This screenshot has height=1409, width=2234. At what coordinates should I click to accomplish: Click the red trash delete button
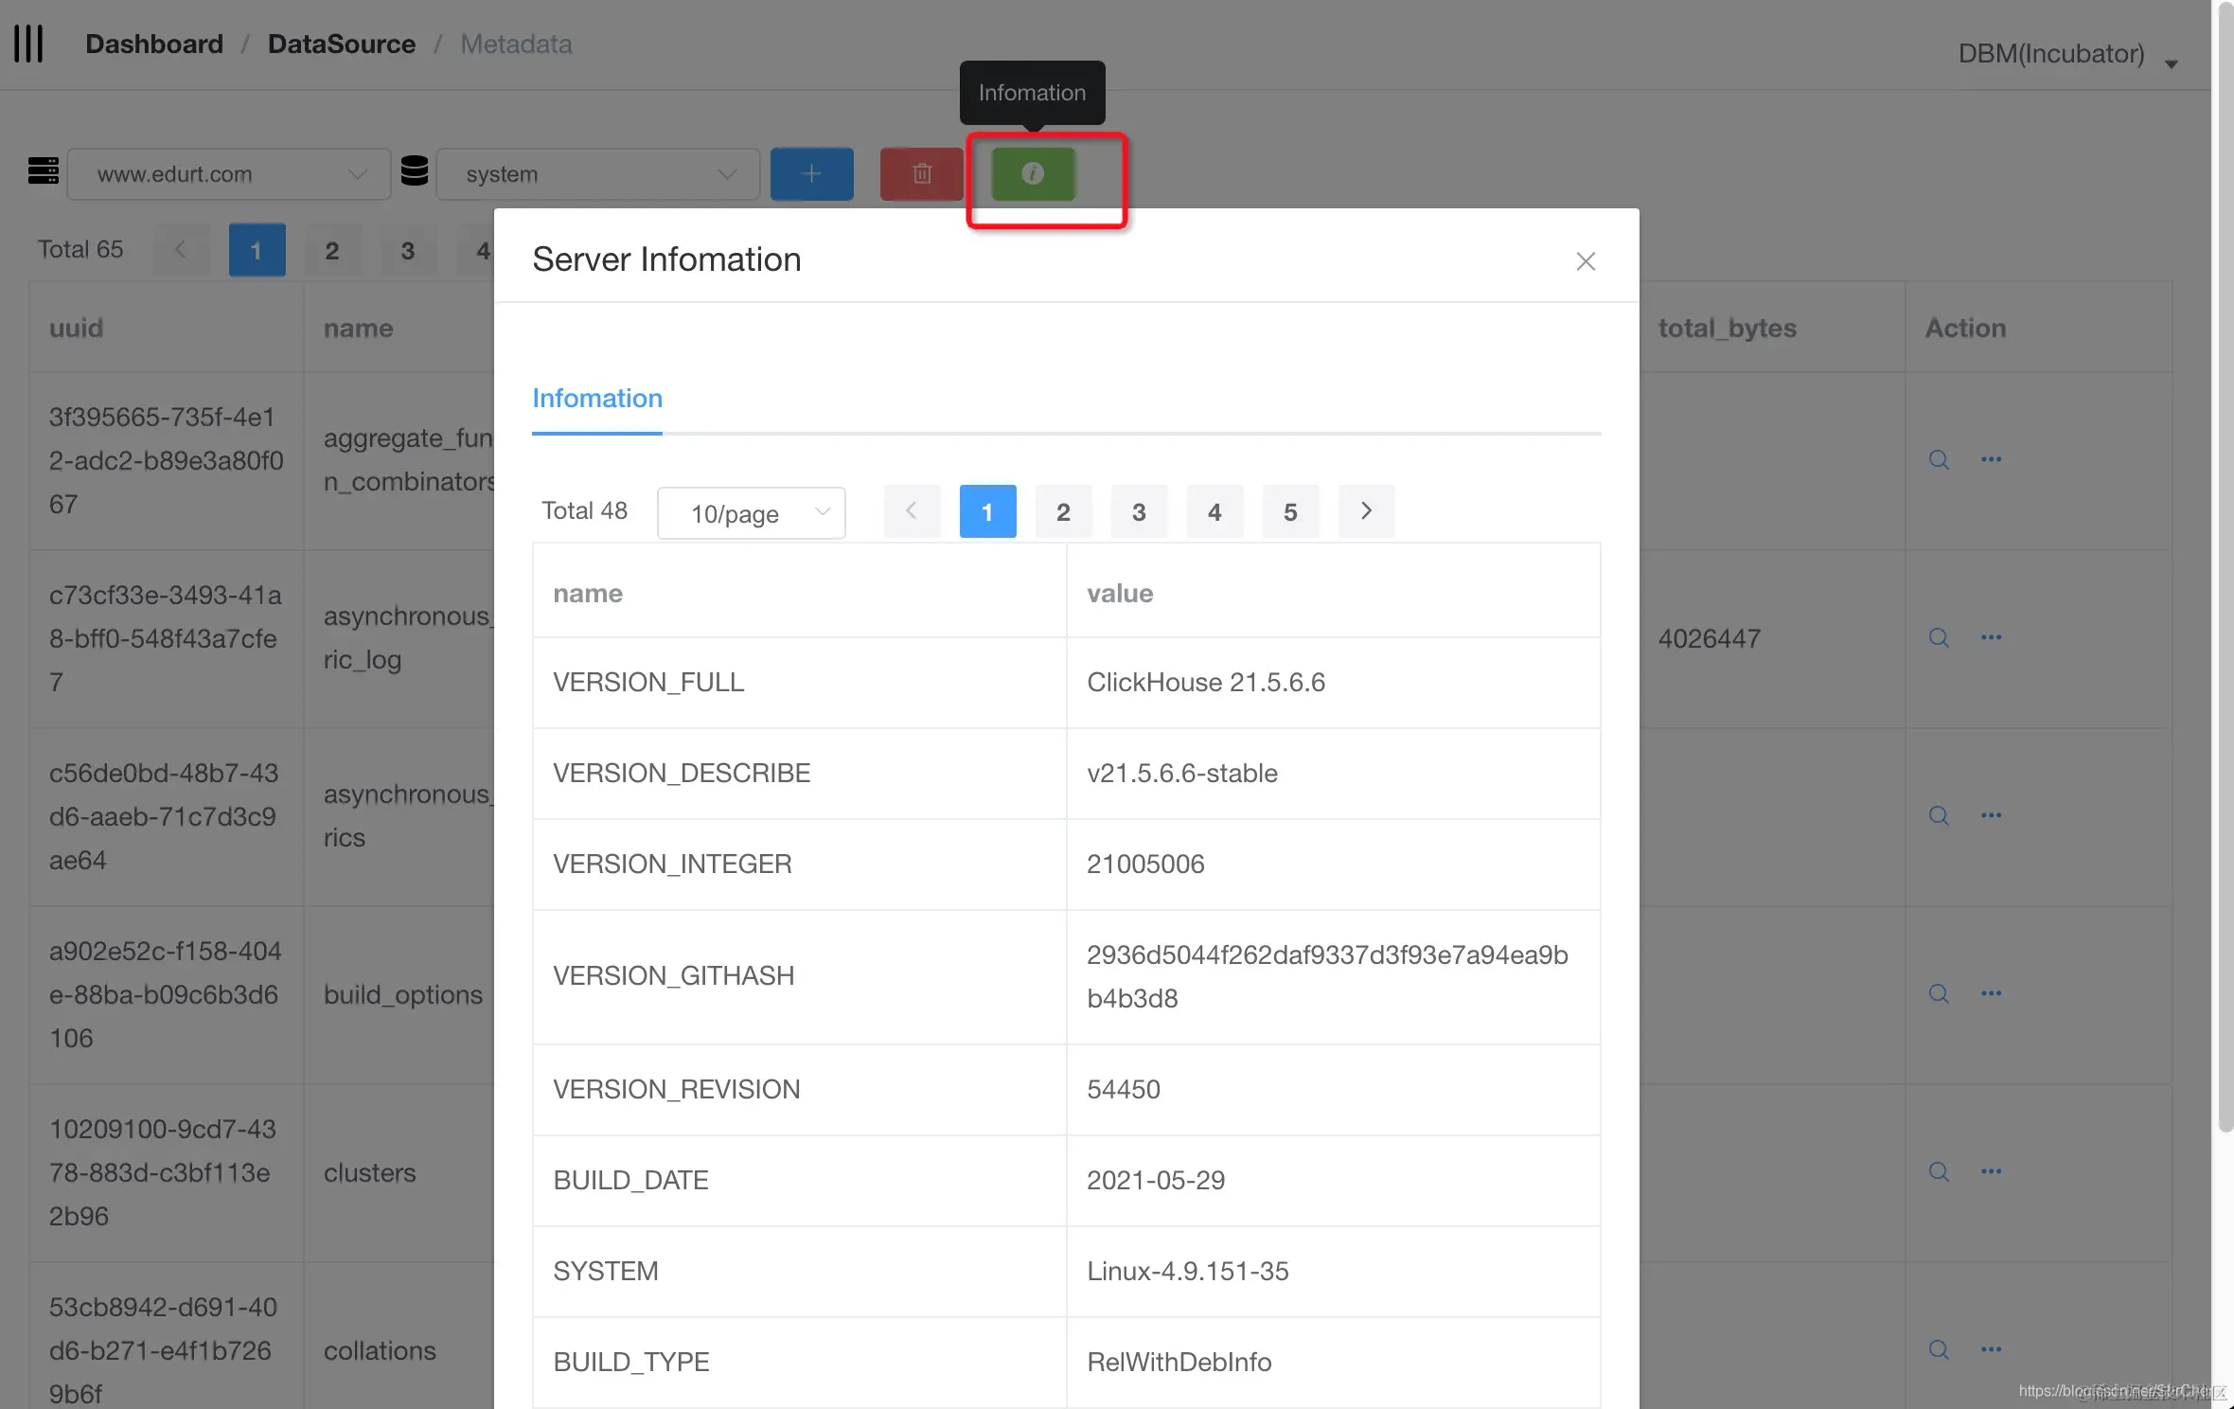pyautogui.click(x=921, y=174)
